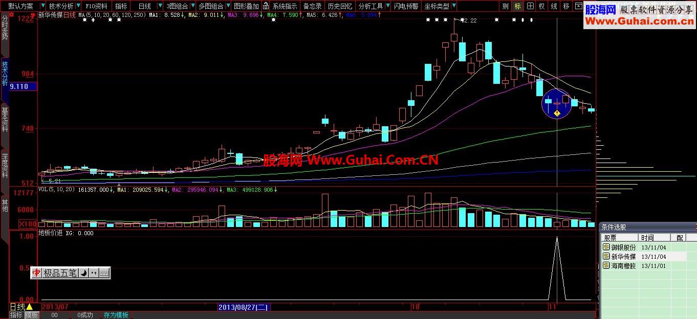Click the collapse panel icon after 移

[x=578, y=6]
